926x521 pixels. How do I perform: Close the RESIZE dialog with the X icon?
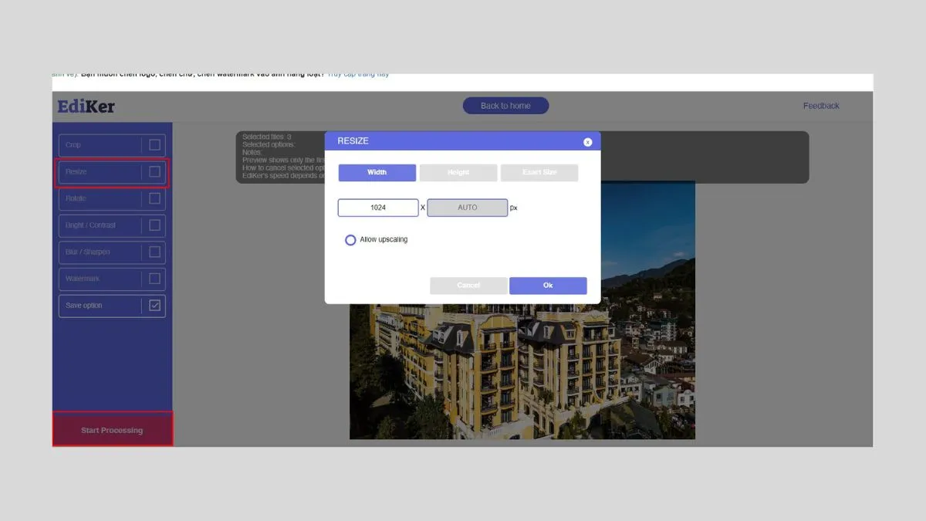click(x=587, y=141)
